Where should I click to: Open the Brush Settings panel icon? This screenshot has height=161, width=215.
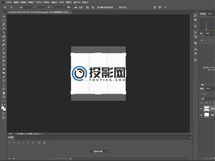coord(196,32)
